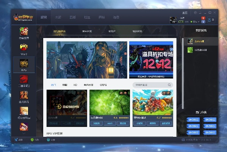Screen dimensions: 227x152
Task: Click the bottom-right blue category tag
Action: [x=210, y=132]
